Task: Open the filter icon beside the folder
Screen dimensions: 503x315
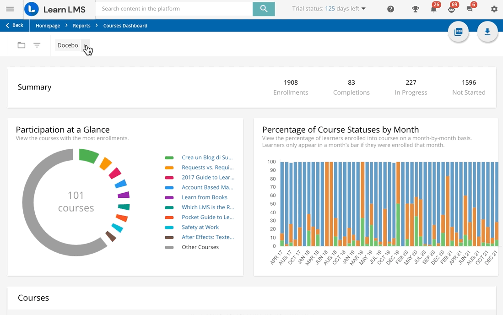Action: [37, 45]
